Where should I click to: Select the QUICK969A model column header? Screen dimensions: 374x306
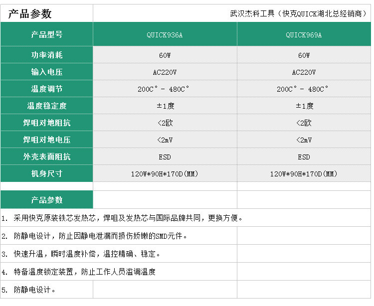point(304,34)
